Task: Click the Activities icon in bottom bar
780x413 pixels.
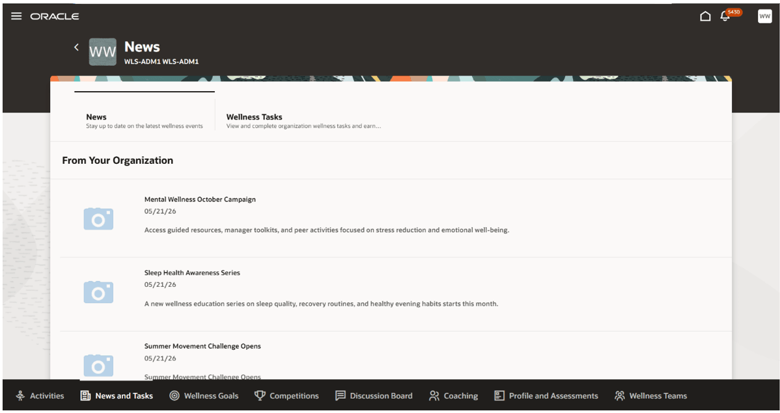Action: tap(20, 395)
